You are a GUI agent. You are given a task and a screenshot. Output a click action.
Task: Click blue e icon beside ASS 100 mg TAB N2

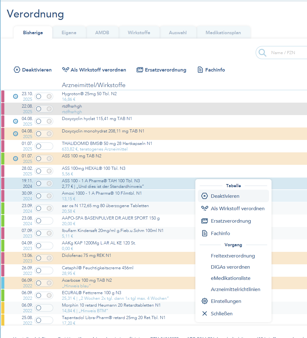click(16, 159)
